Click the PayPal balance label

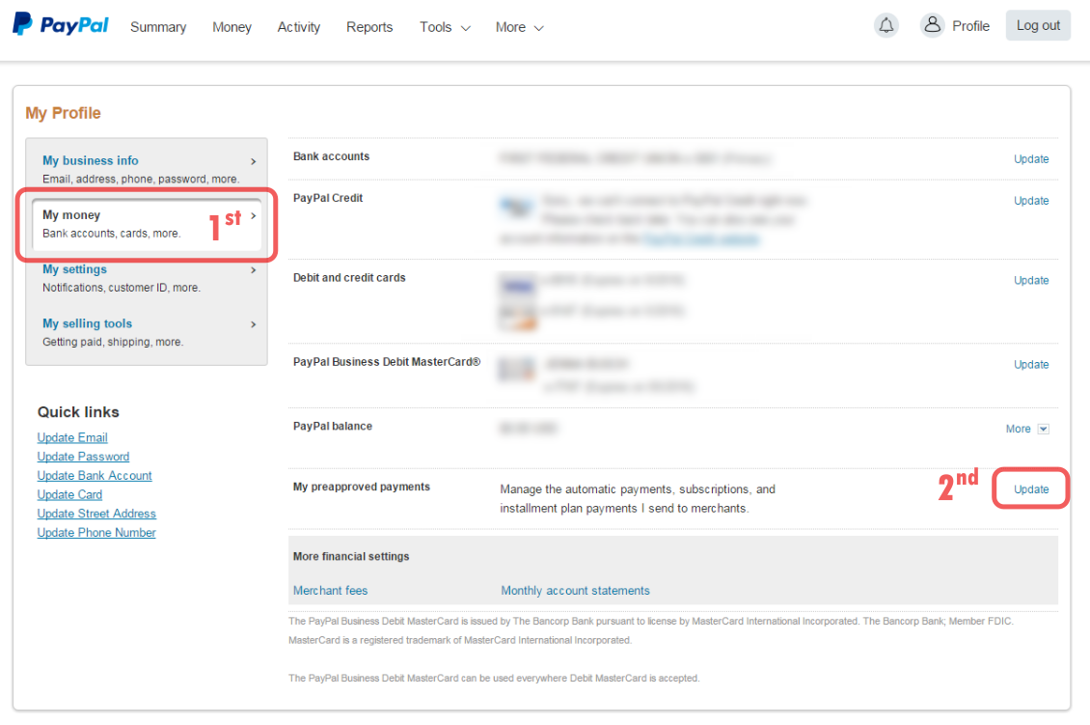coord(332,427)
